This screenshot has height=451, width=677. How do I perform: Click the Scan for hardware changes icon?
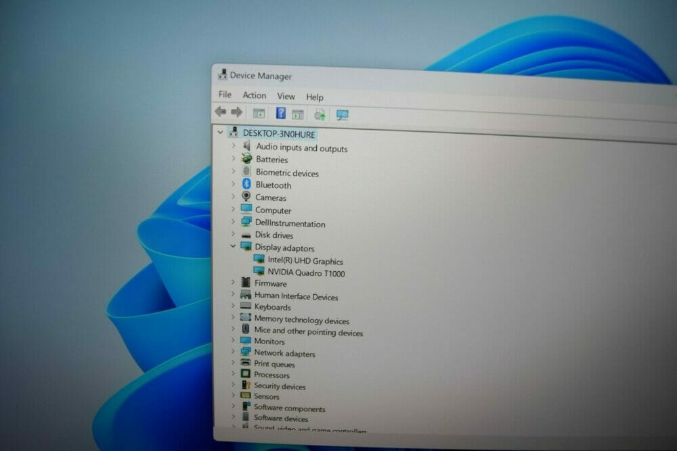tap(343, 115)
